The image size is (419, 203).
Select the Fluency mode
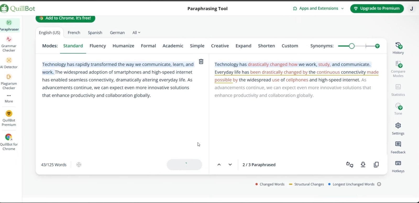coord(98,46)
